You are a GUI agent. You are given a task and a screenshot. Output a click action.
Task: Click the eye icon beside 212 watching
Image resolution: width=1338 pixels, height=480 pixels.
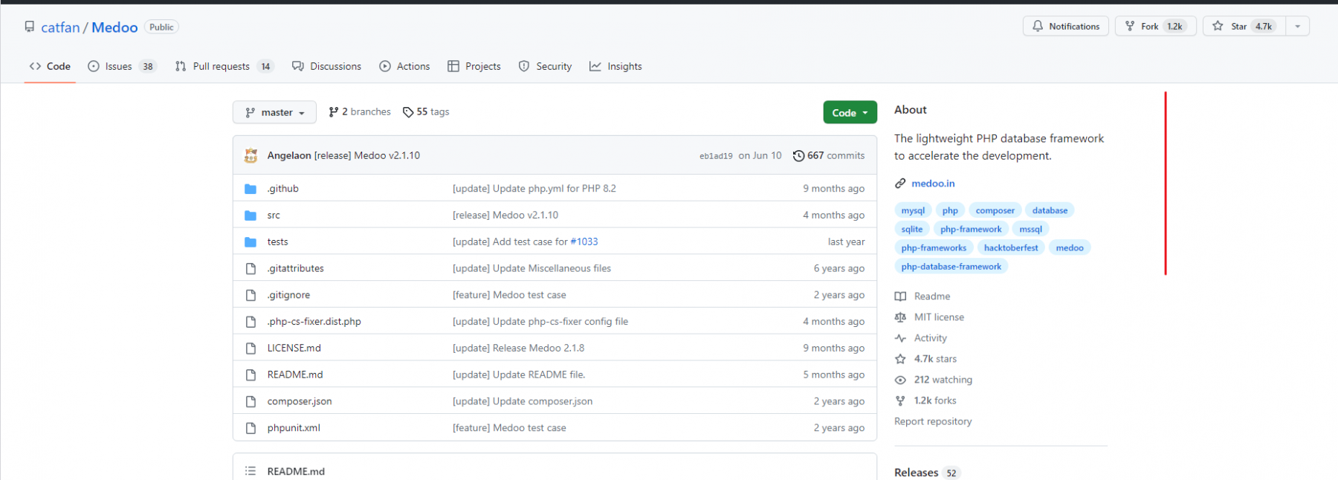pos(900,380)
